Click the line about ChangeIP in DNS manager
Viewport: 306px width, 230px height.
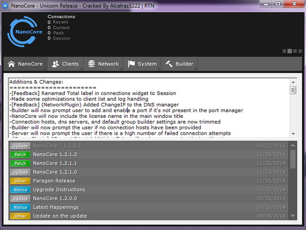[94, 105]
